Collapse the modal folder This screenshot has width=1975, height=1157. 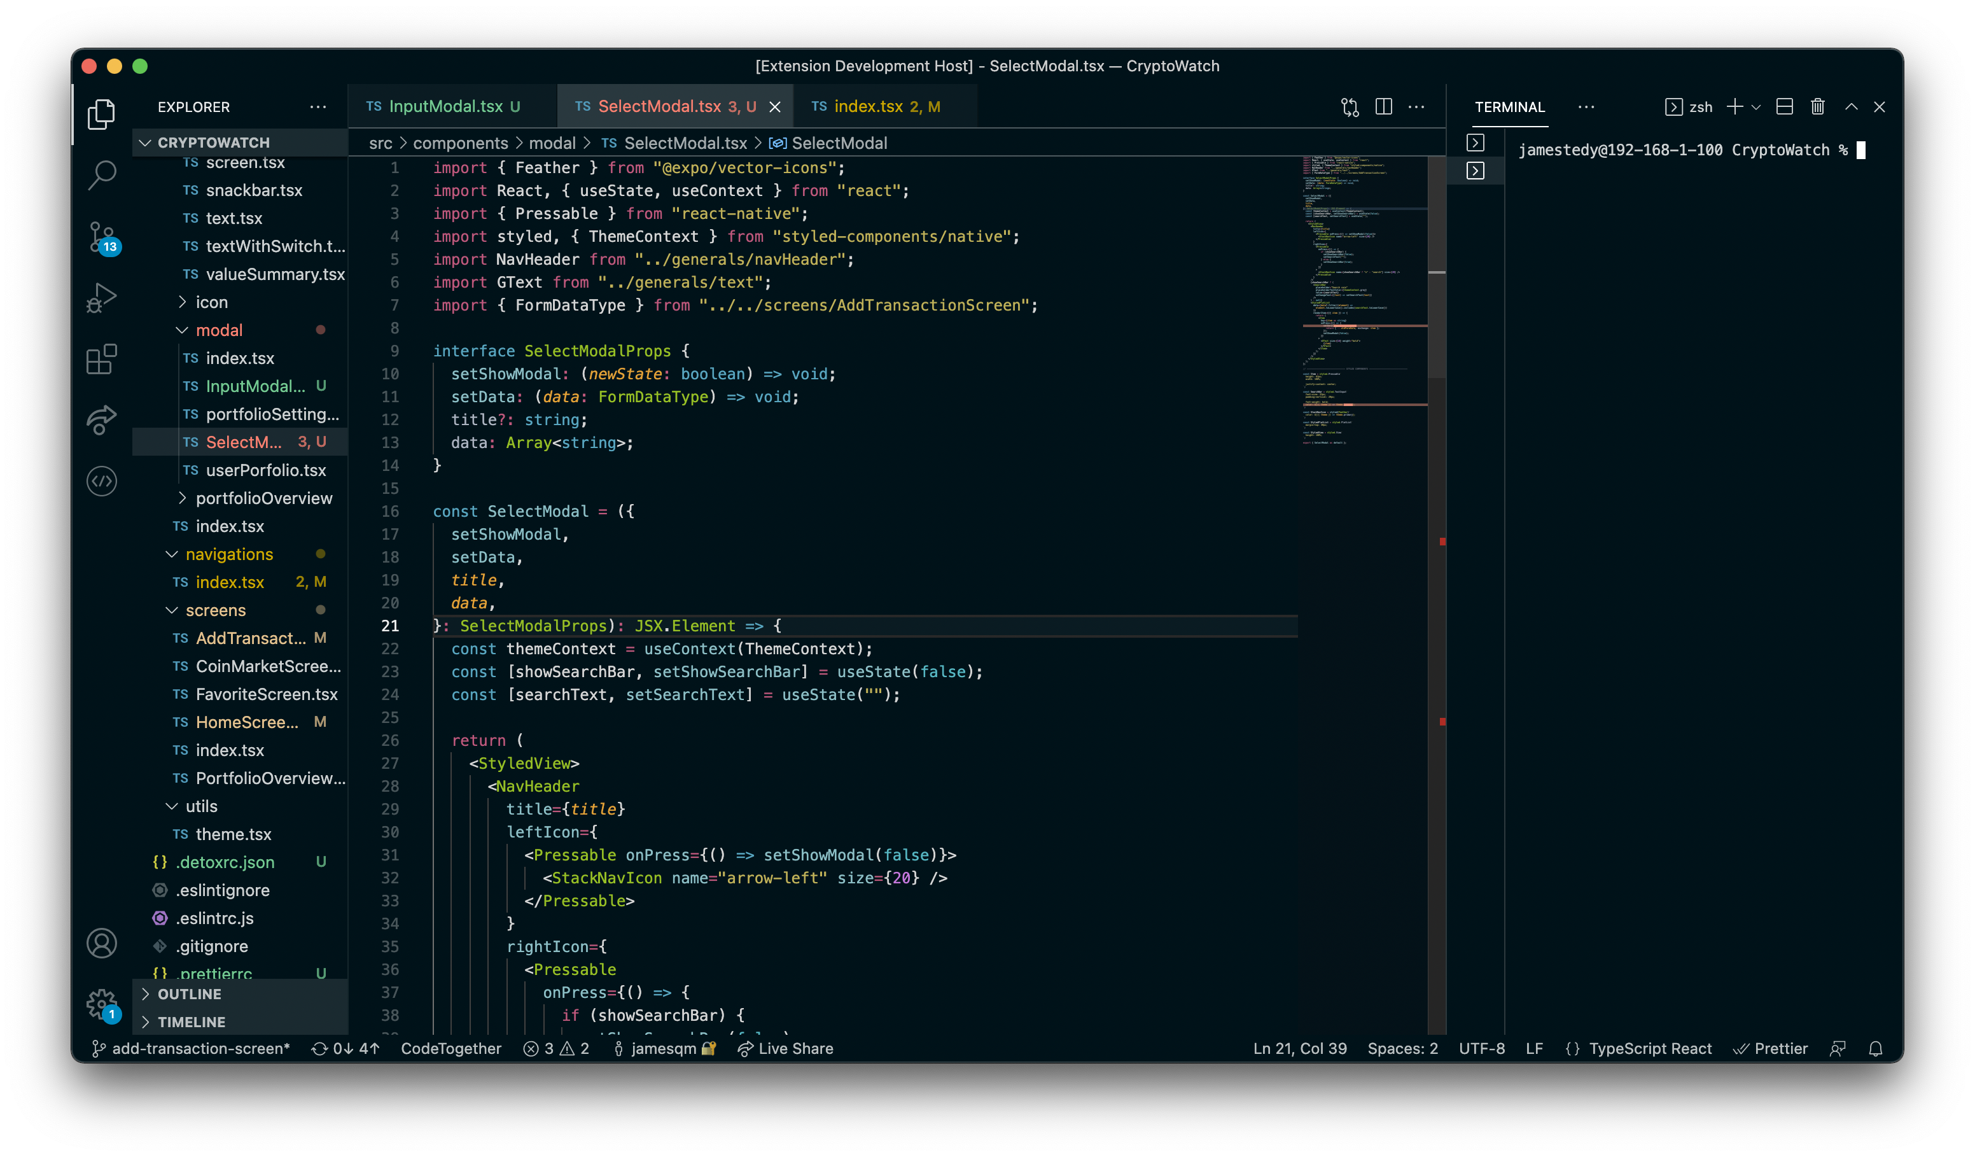click(240, 330)
